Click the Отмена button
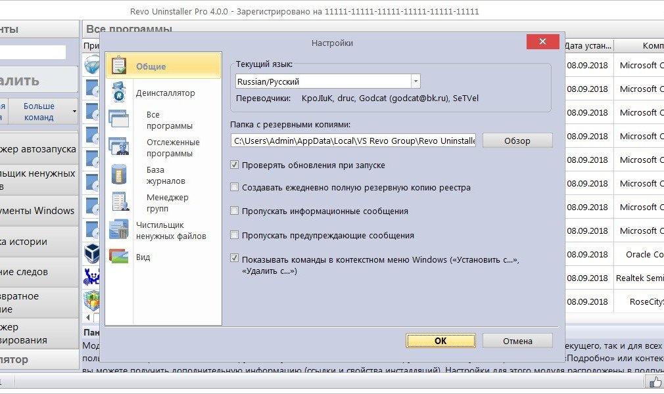 click(517, 341)
